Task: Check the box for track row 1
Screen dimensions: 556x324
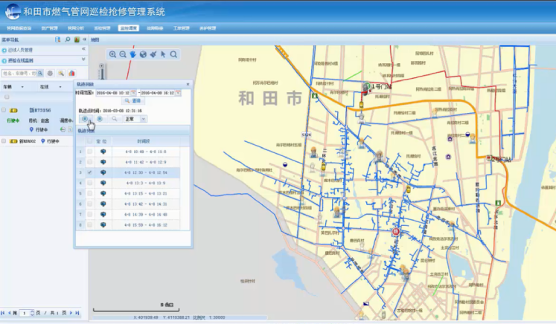Action: tap(90, 152)
